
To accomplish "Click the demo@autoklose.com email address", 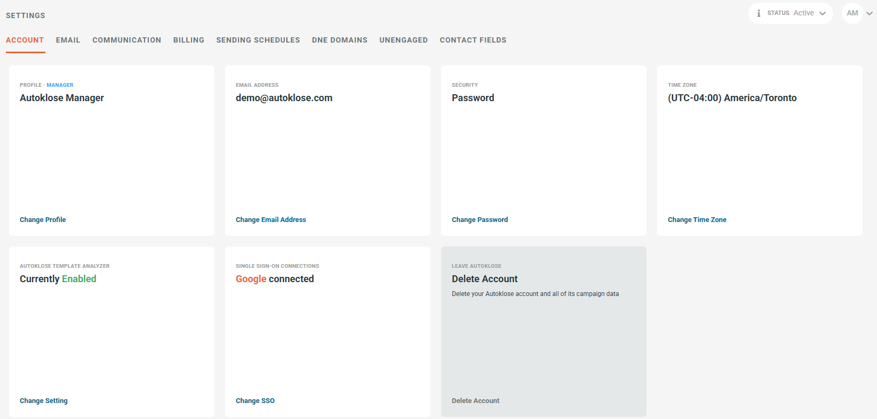I will [284, 98].
